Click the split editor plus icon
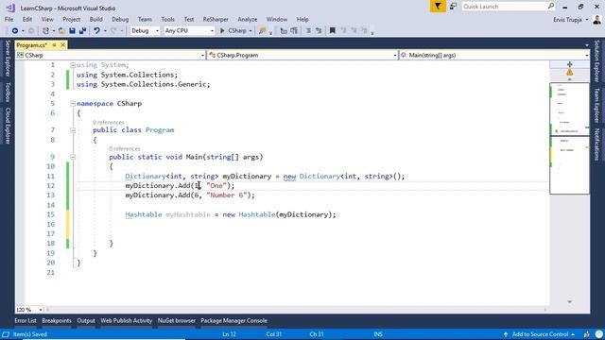The width and height of the screenshot is (605, 340). coord(569,64)
